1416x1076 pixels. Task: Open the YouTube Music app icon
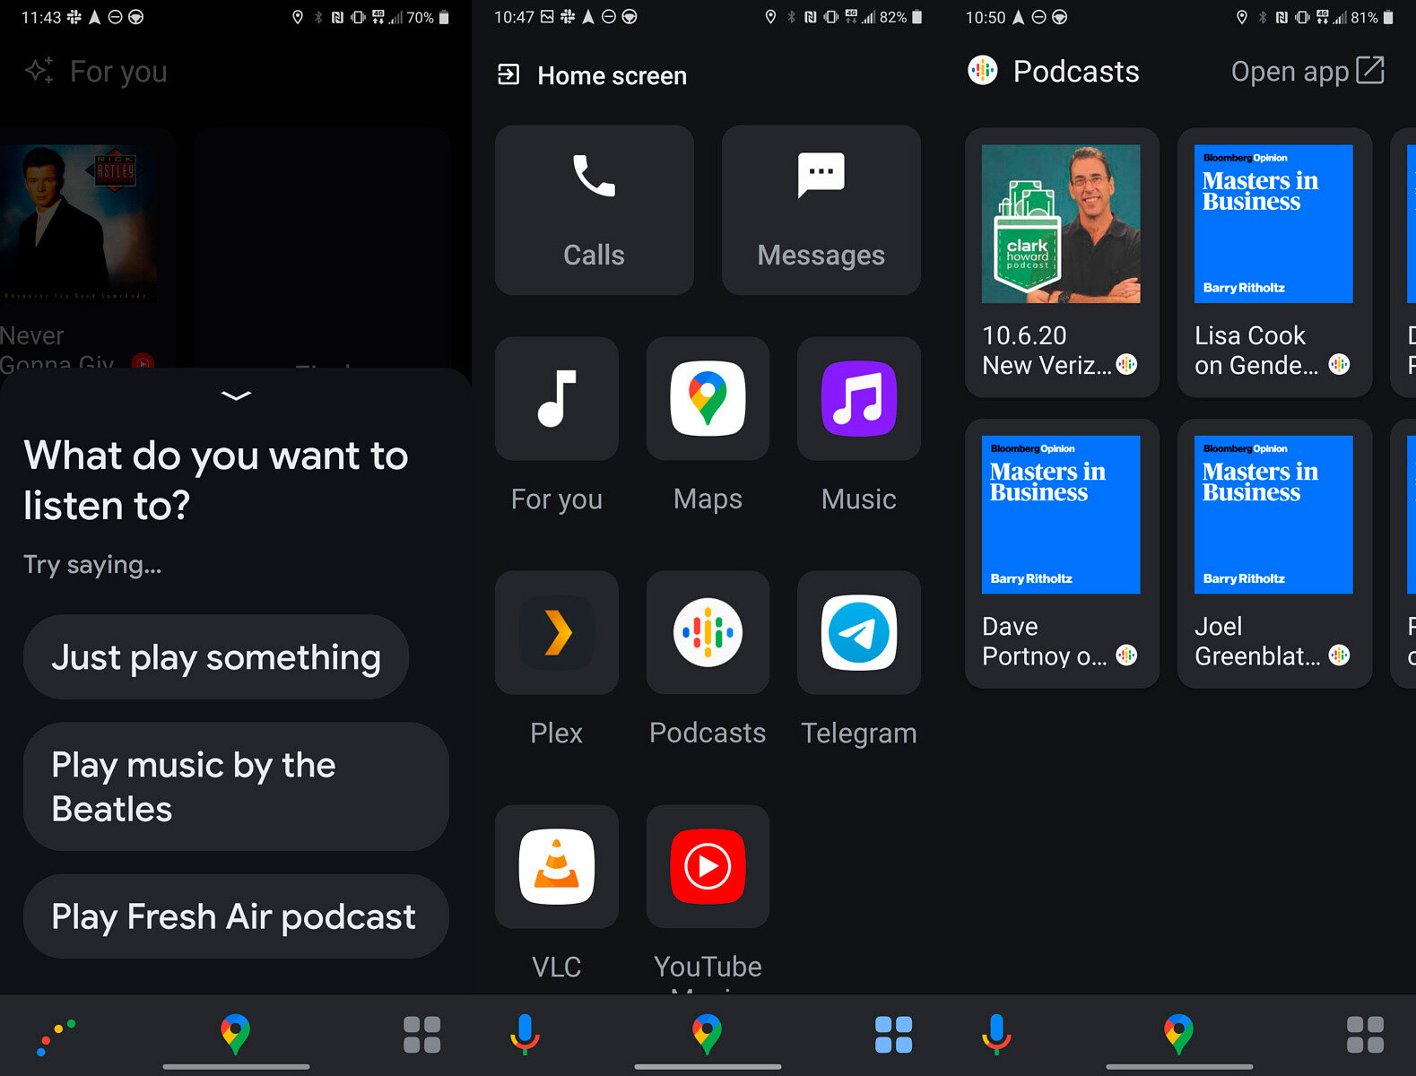click(708, 866)
